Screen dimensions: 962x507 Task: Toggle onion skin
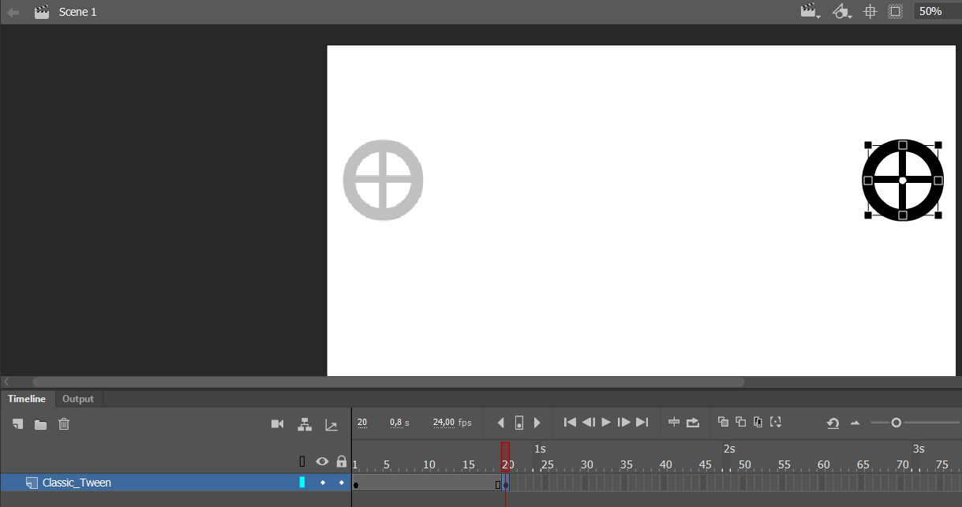[723, 422]
